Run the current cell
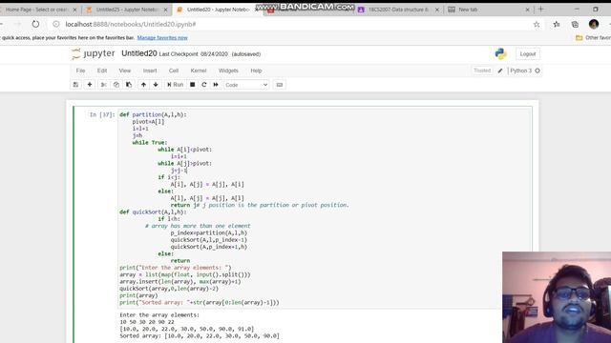The image size is (611, 343). [x=175, y=85]
